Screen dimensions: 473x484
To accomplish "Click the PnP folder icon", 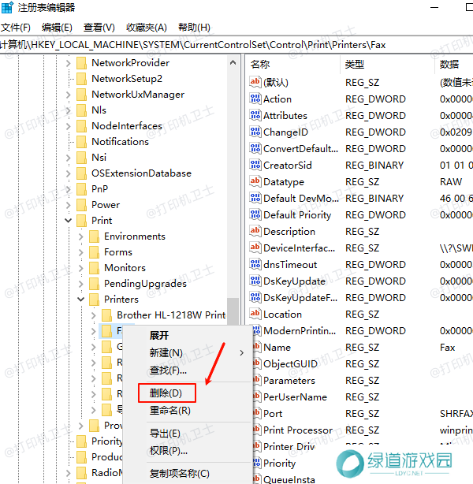I will (x=81, y=189).
